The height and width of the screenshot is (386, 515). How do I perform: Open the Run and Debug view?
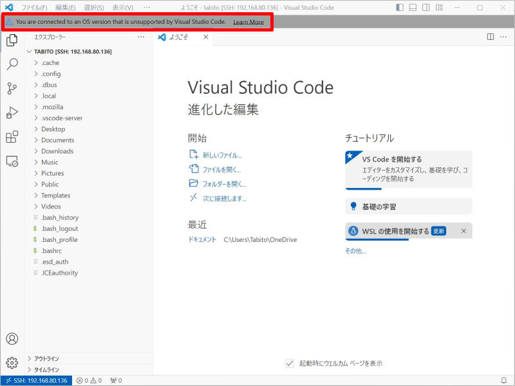coord(12,113)
